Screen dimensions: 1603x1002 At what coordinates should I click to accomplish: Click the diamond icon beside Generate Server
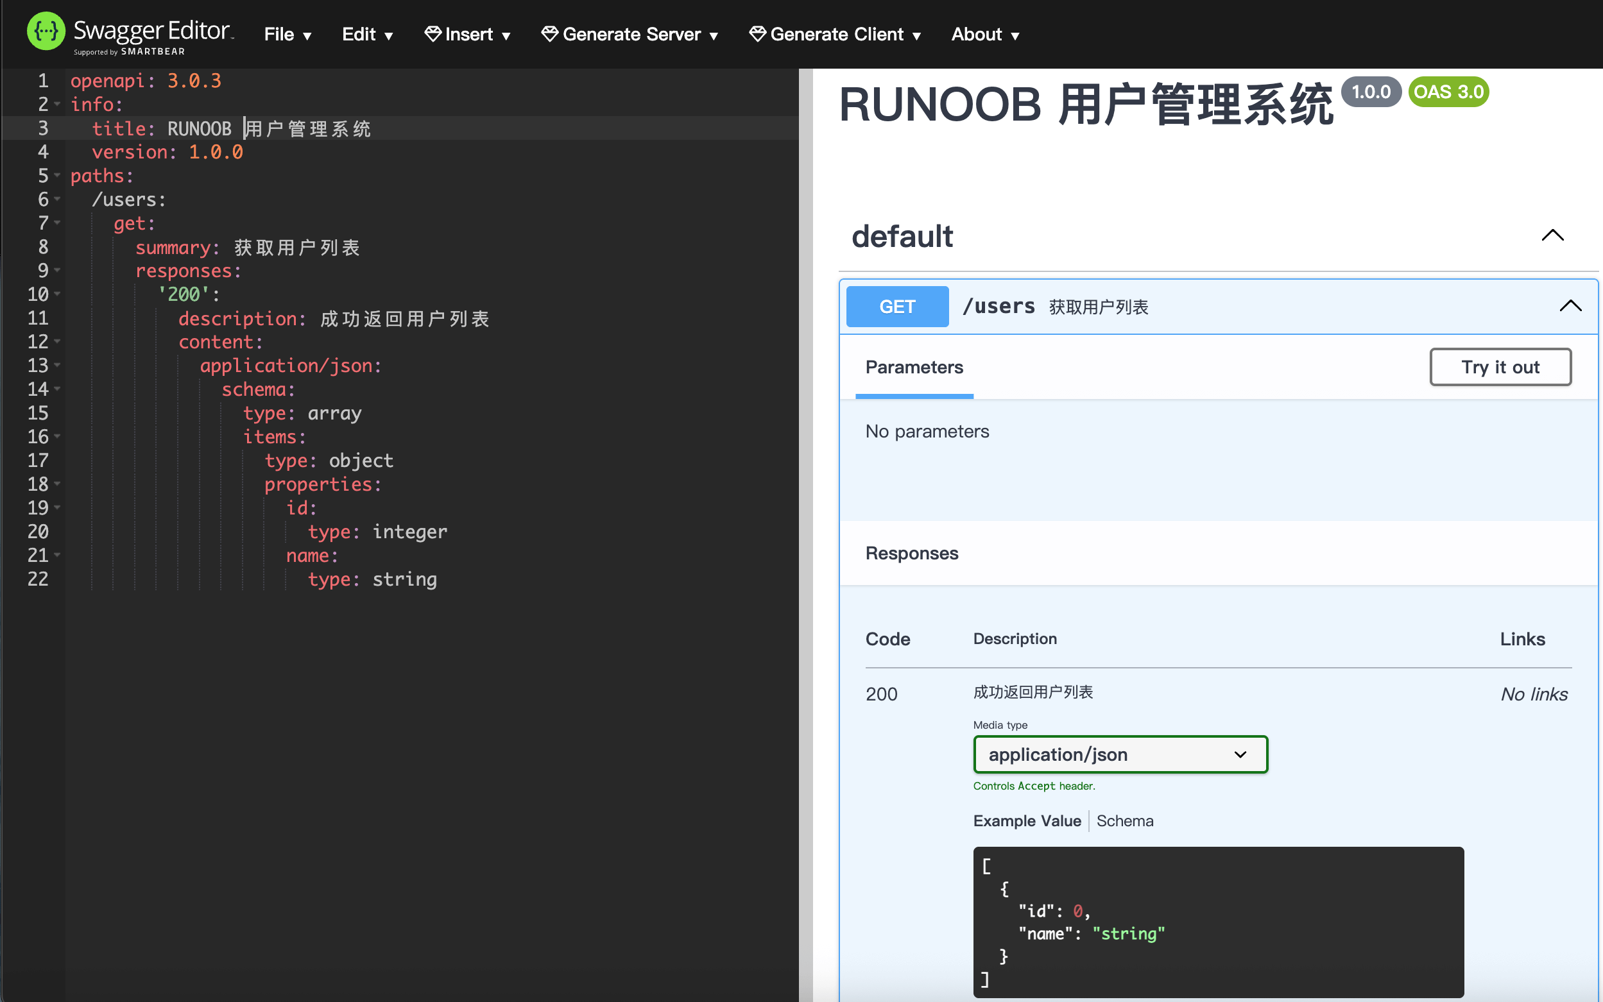[x=549, y=34]
